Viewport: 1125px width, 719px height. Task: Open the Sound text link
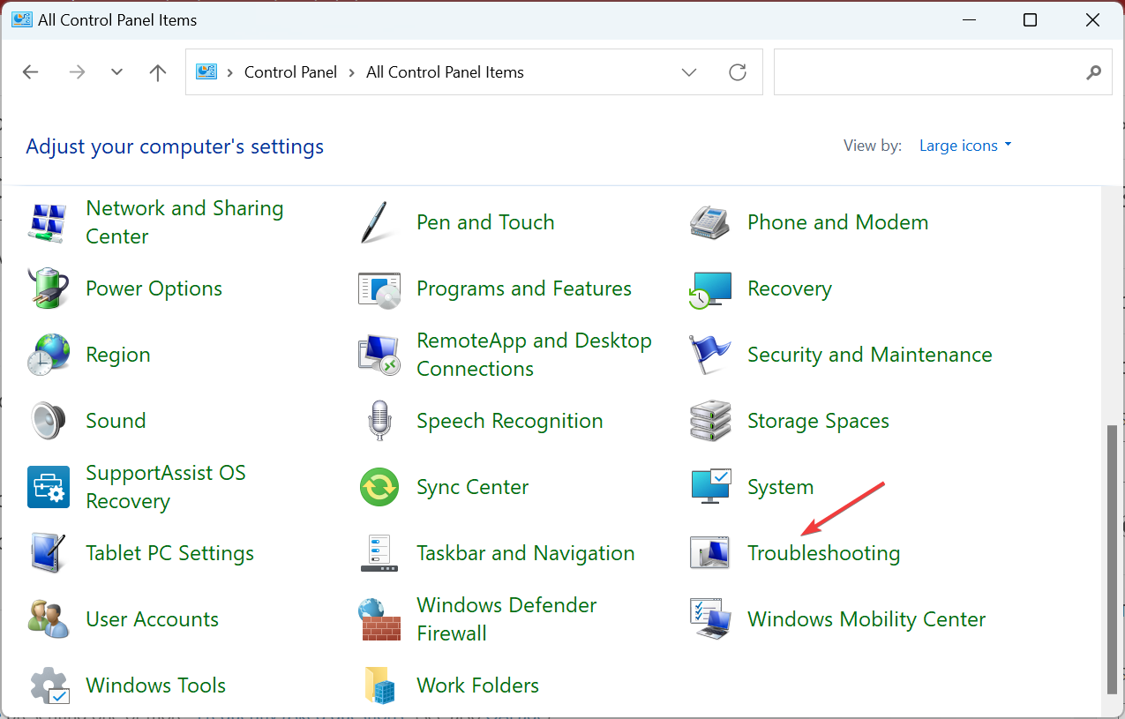[x=116, y=421]
